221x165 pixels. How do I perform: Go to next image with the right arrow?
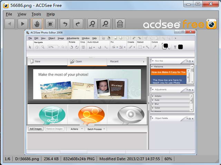(x=23, y=24)
